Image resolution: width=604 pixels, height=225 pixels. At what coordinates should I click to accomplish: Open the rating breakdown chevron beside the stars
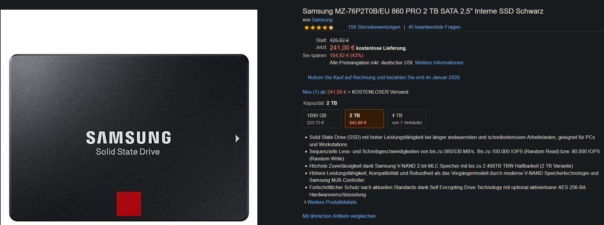[338, 27]
